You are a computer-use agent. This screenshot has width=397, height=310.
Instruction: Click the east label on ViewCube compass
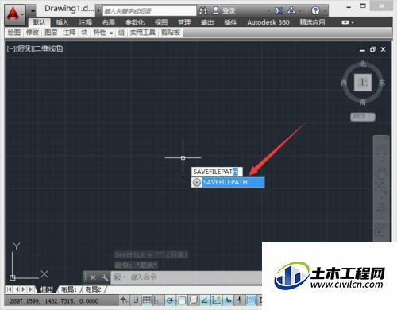coord(382,83)
